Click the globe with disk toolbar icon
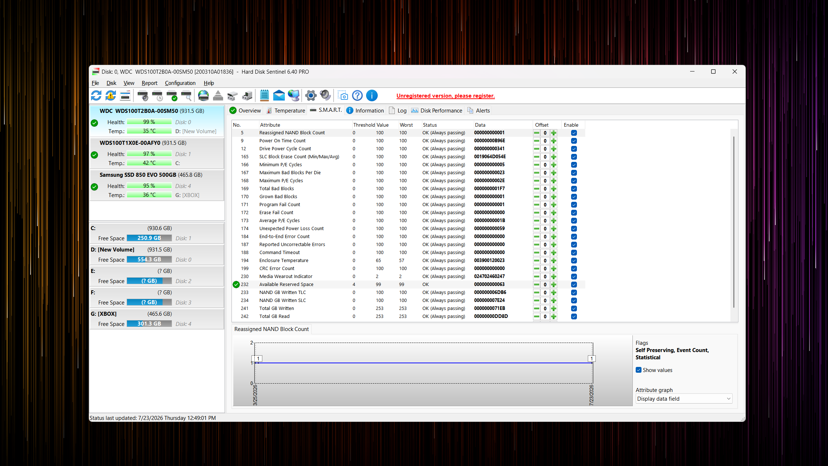Screen dimensions: 828x466 point(204,96)
